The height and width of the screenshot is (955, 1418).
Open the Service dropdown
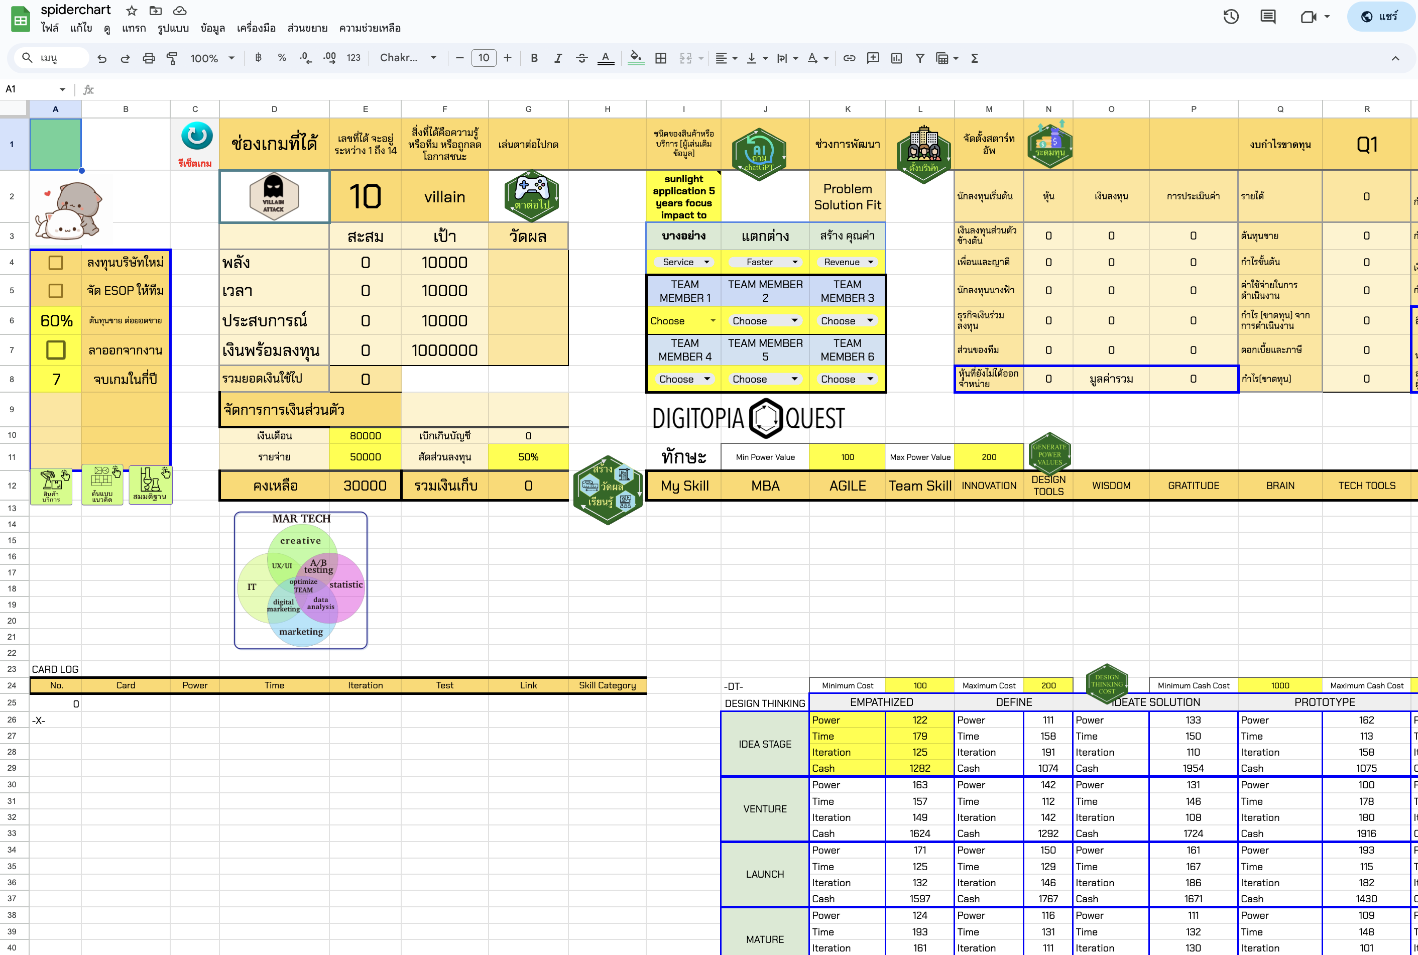pos(683,262)
